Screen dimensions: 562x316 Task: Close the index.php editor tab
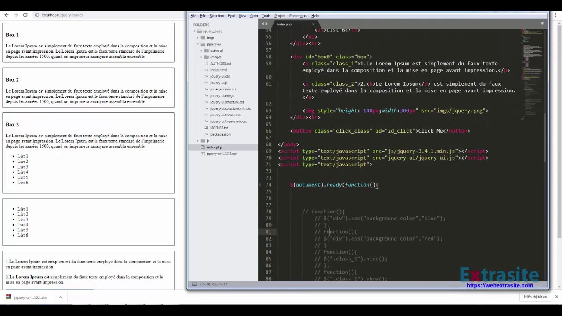(x=313, y=25)
